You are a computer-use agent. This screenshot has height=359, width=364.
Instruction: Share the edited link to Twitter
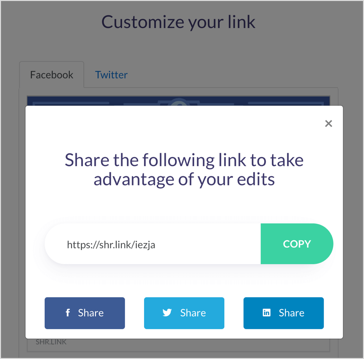(x=184, y=313)
